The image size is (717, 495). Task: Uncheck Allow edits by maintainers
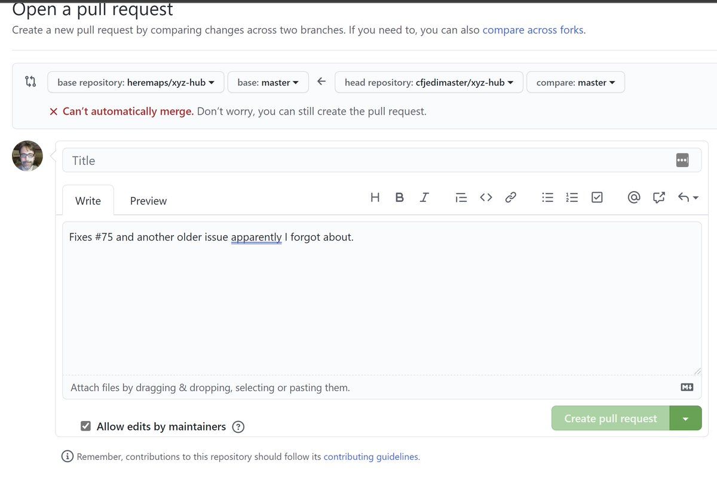coord(86,426)
